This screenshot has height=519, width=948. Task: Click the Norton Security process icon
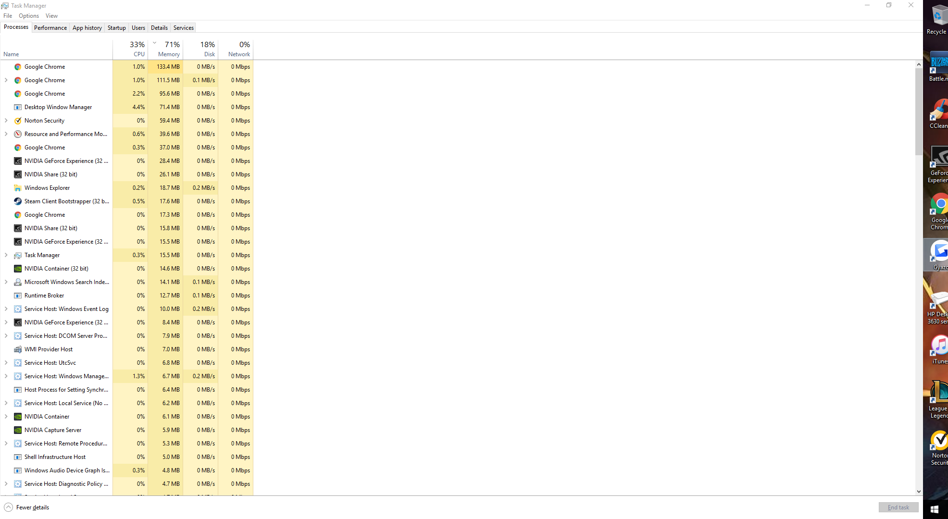18,121
